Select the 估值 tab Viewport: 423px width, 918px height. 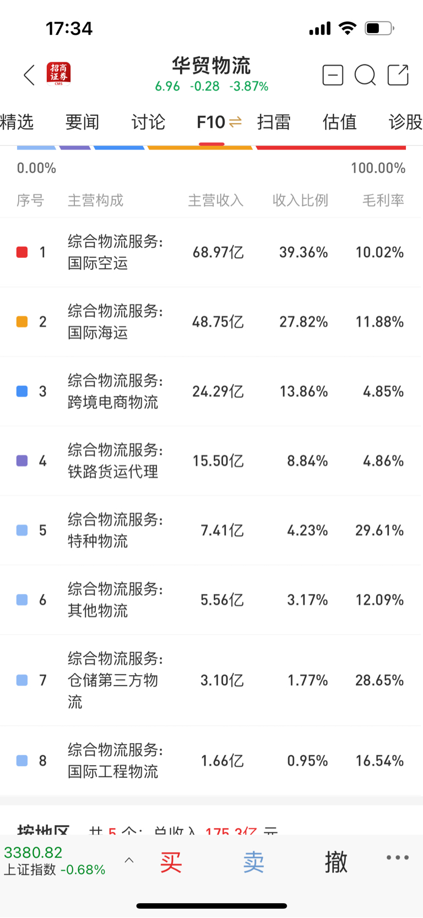pyautogui.click(x=340, y=122)
